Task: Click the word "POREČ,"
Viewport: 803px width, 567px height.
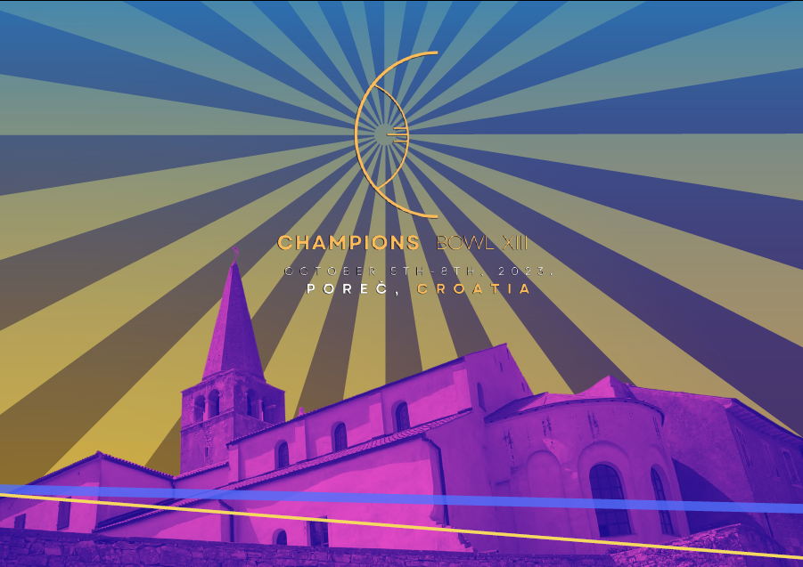Action: tap(353, 289)
